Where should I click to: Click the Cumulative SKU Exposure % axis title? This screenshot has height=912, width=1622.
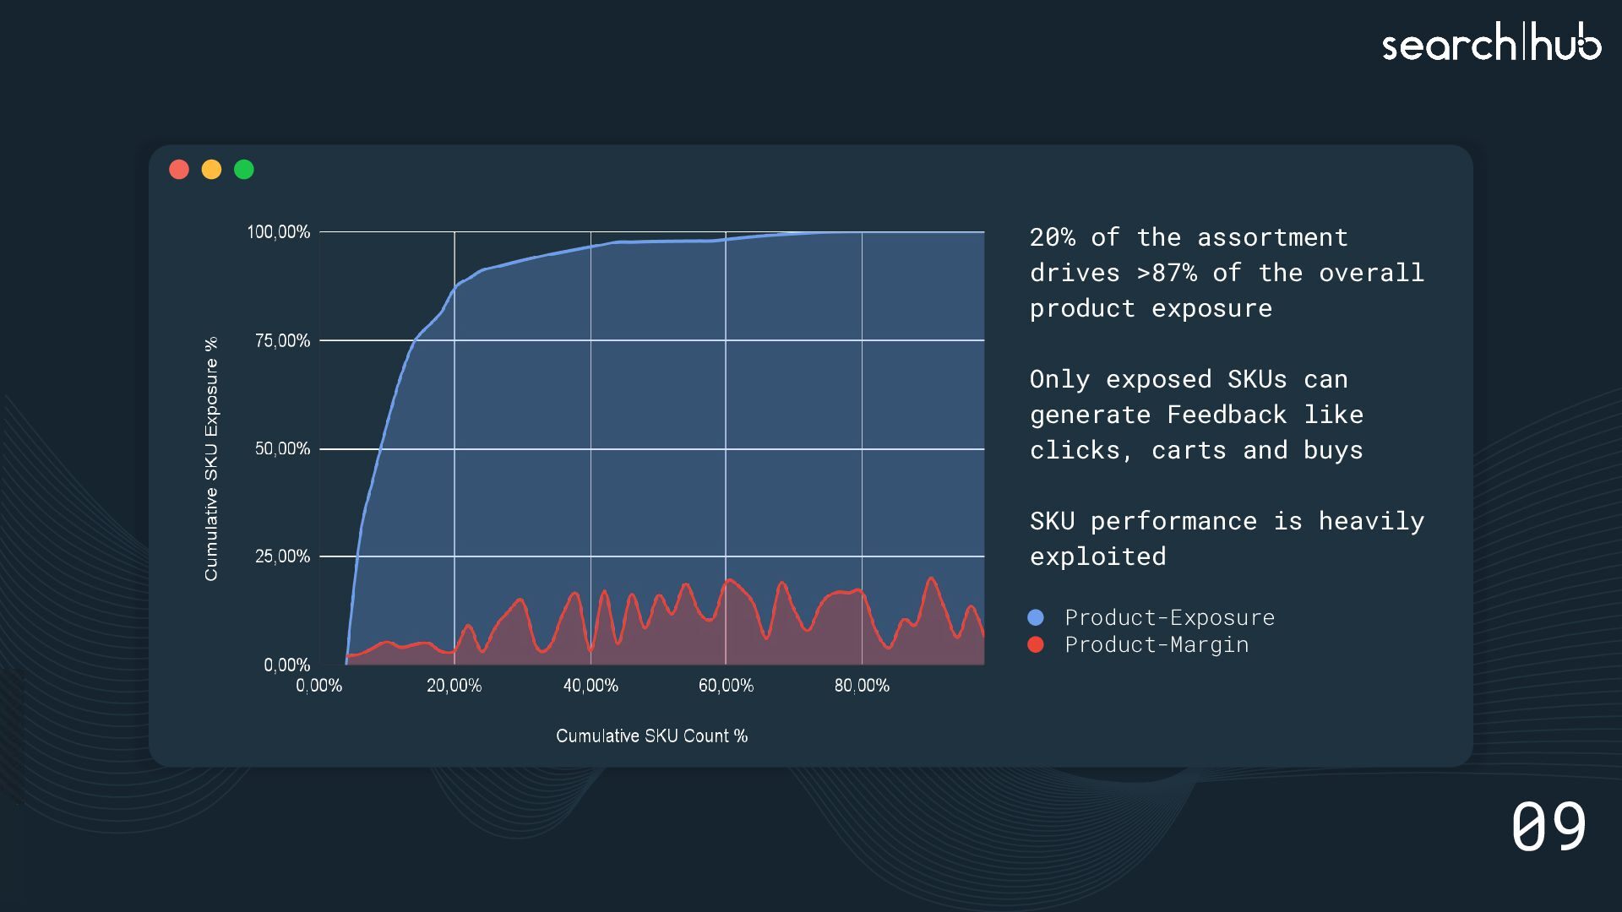click(211, 459)
